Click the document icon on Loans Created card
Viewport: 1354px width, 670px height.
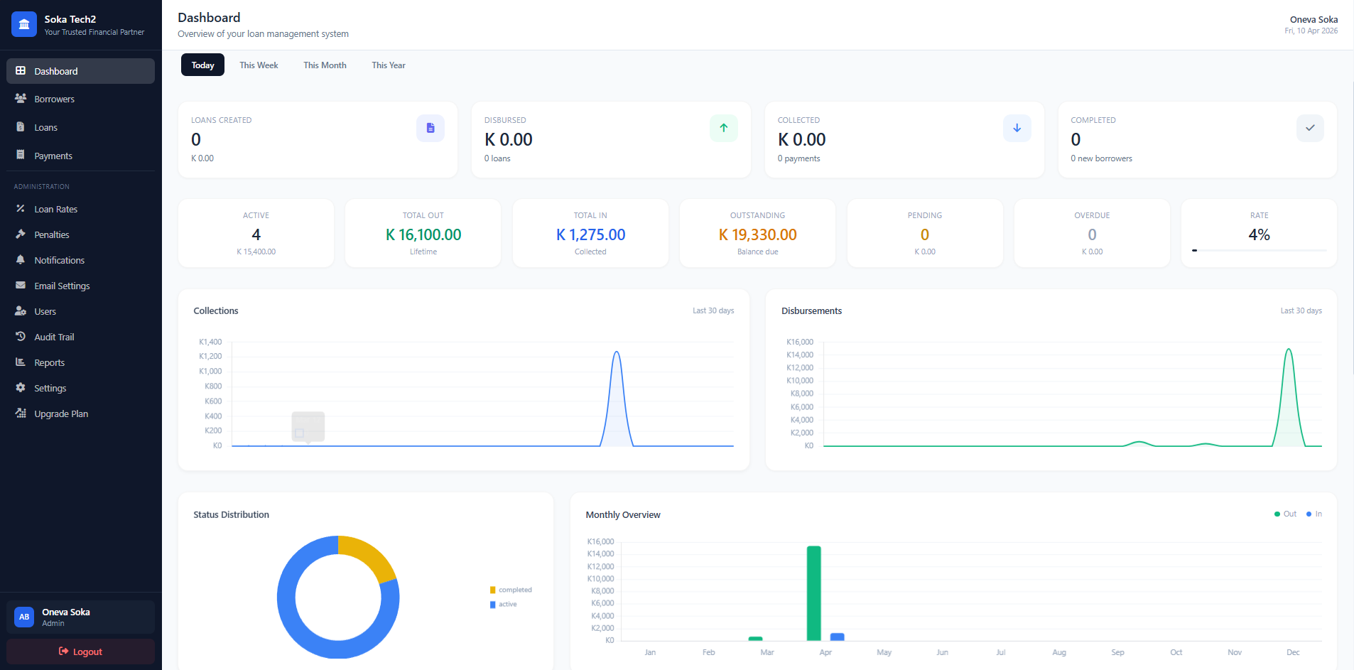coord(430,128)
